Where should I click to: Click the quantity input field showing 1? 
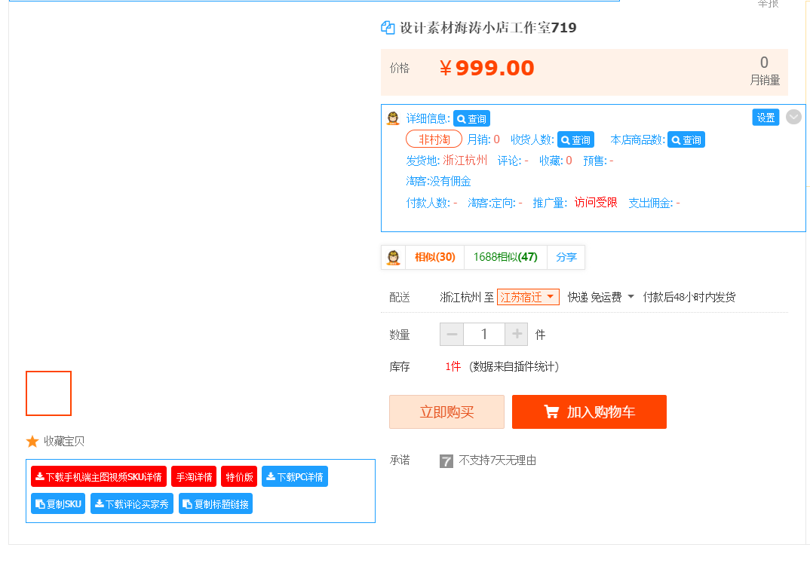(x=484, y=334)
